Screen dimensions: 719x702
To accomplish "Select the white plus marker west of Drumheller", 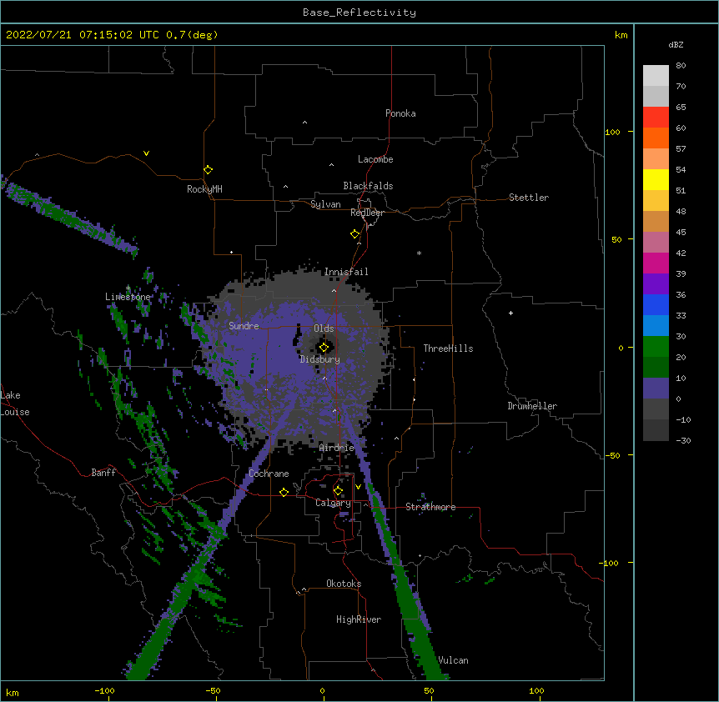I will coord(510,313).
